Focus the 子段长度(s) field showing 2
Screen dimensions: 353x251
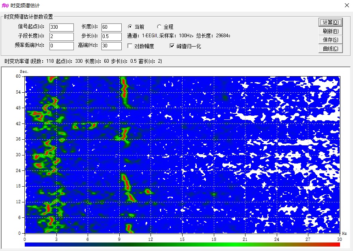click(x=61, y=36)
